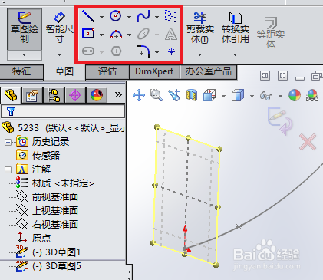The image size is (323, 280).
Task: Switch to the DimXpert tab
Action: point(154,71)
